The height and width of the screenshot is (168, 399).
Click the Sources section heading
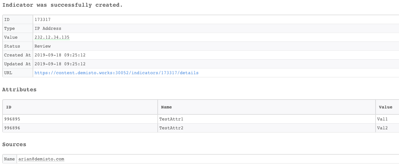14,145
